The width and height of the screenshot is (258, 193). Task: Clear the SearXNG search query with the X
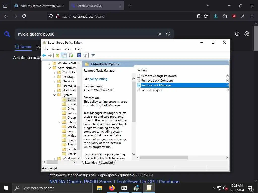coord(160,34)
